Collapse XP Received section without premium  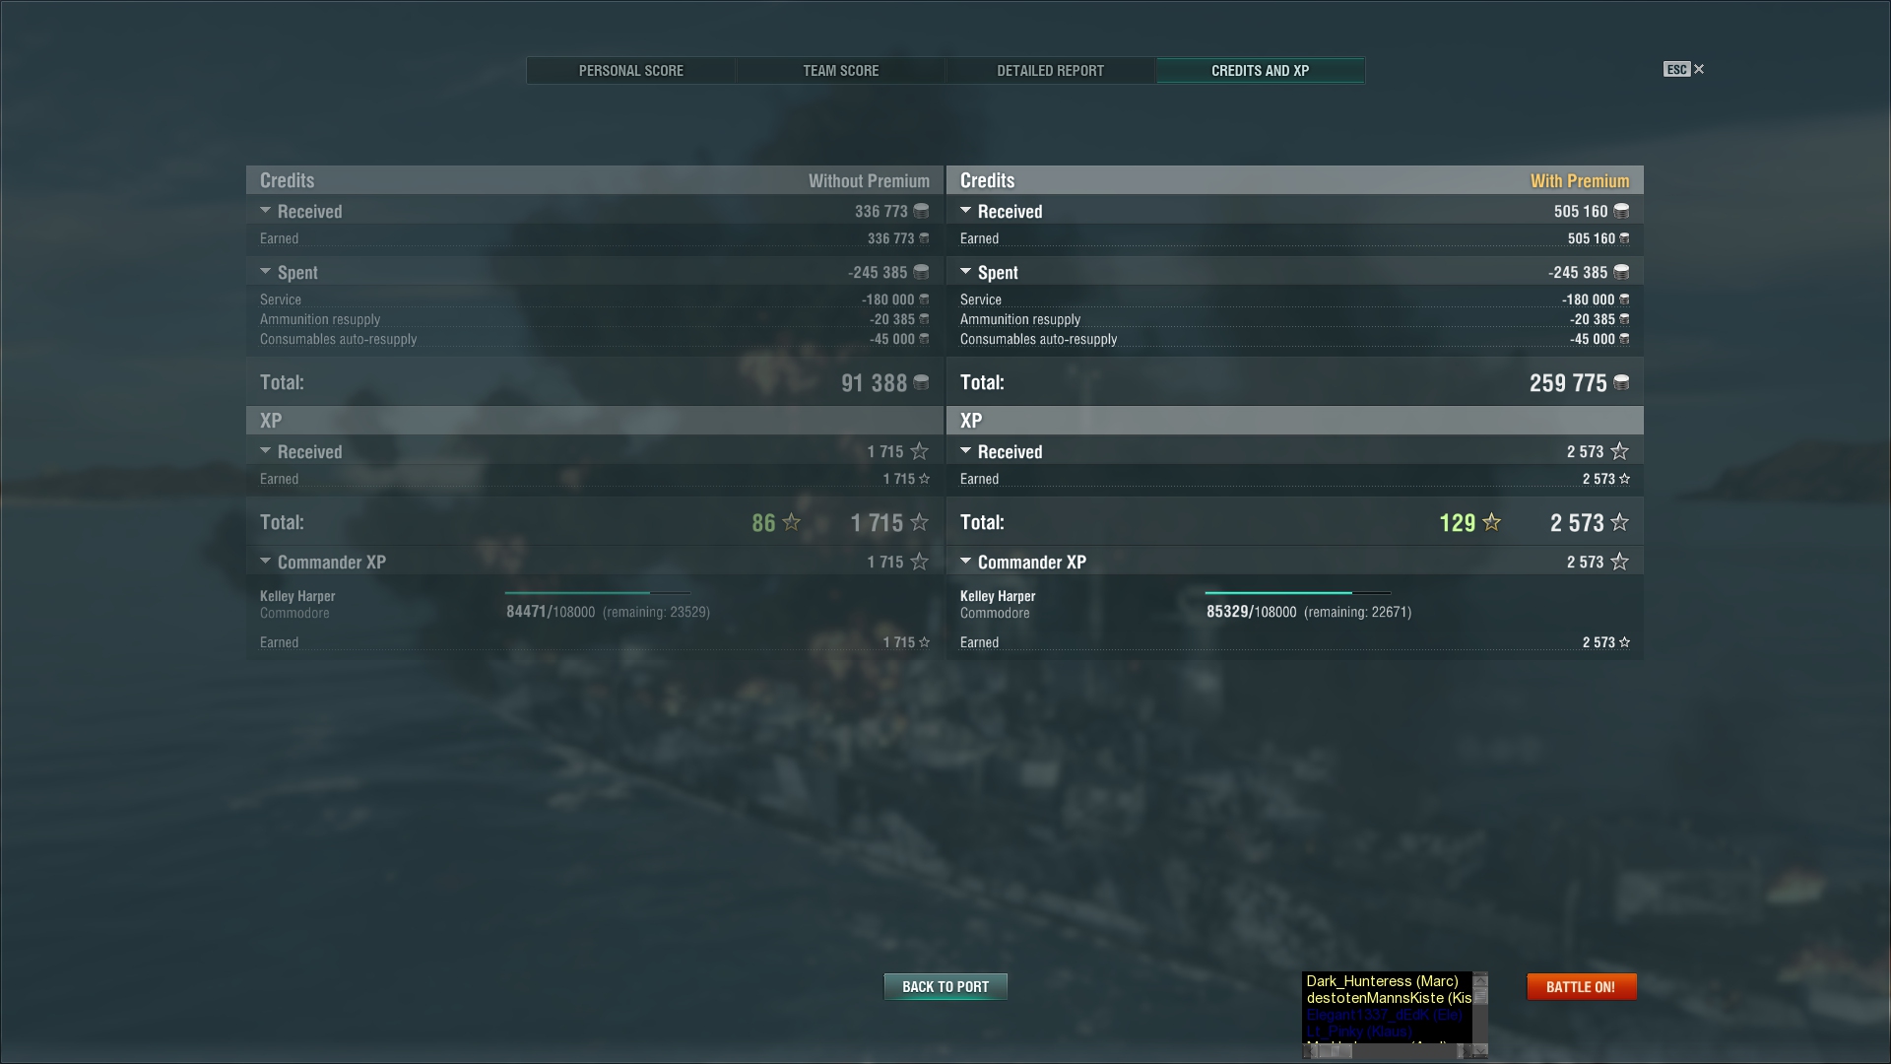pyautogui.click(x=266, y=451)
